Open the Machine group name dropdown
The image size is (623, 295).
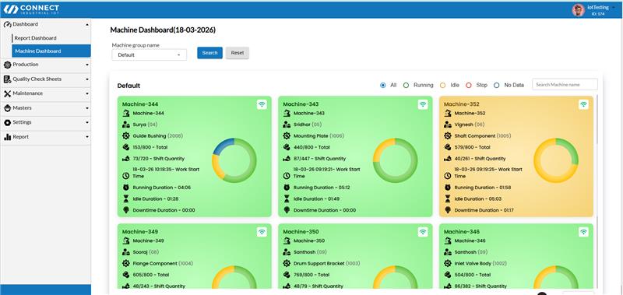[149, 54]
